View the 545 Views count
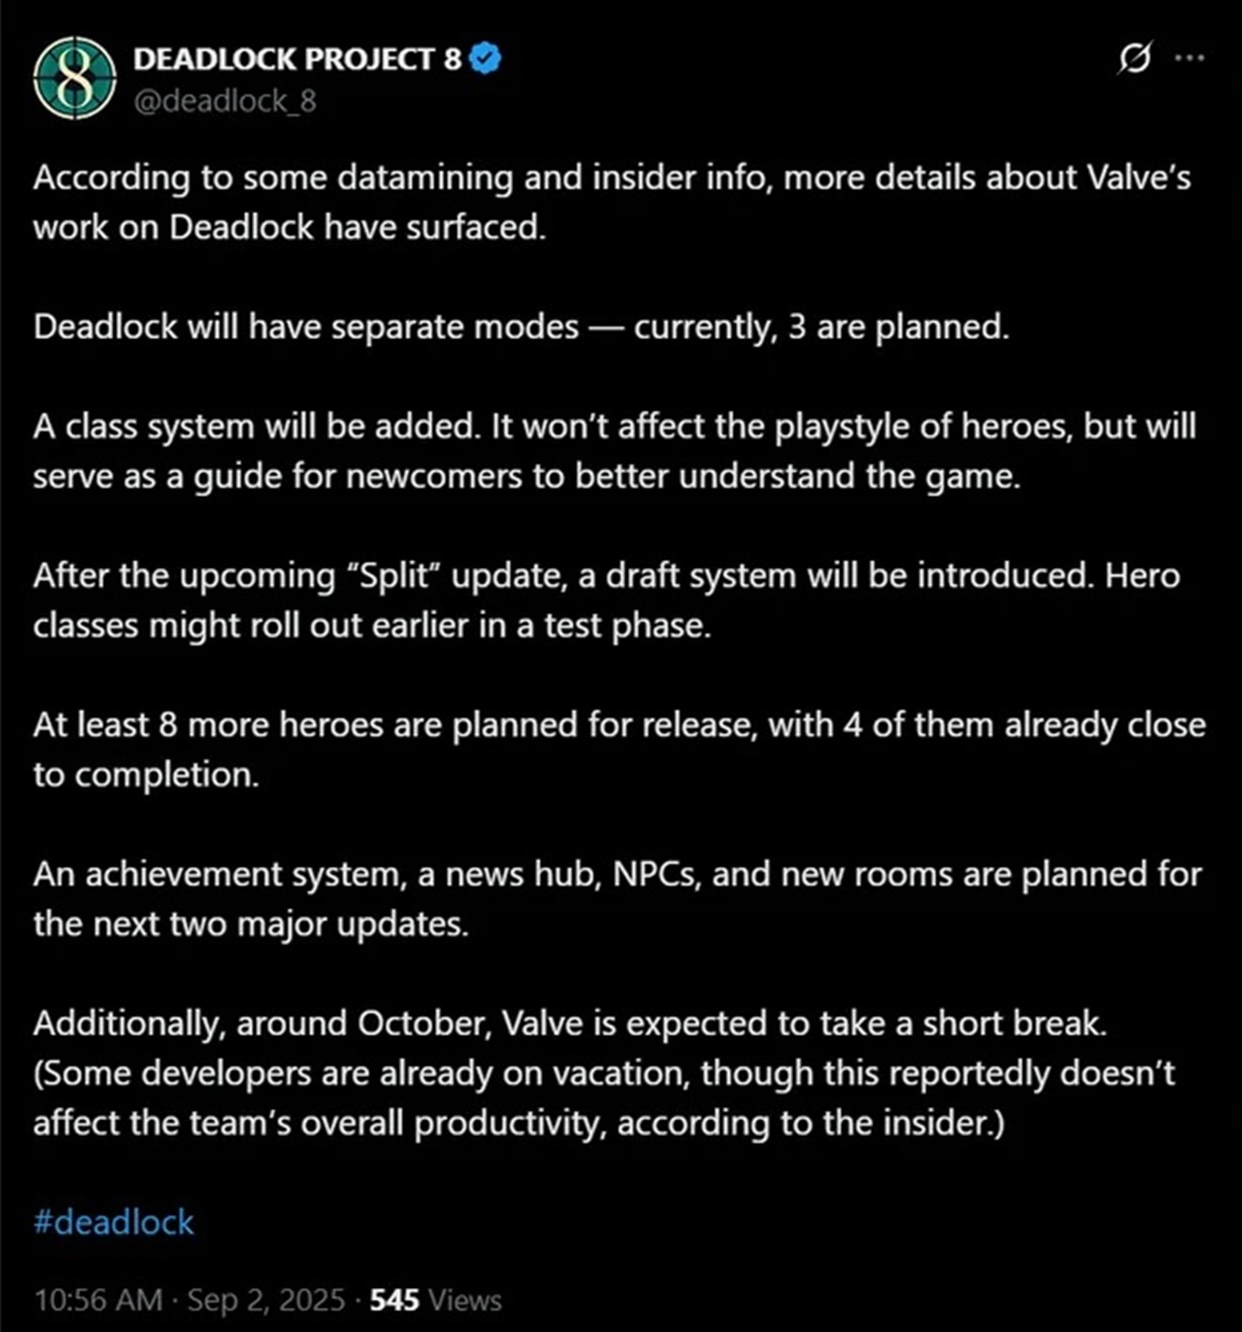 pyautogui.click(x=436, y=1300)
